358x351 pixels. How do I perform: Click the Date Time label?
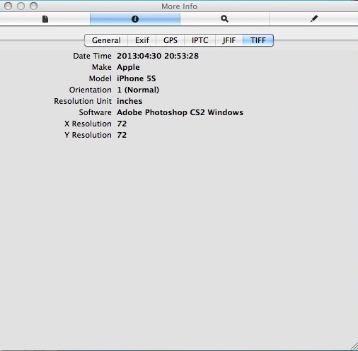[x=92, y=56]
